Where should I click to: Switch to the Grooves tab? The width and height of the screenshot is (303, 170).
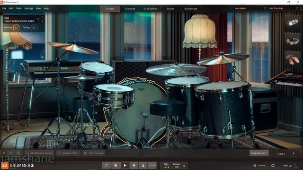pyautogui.click(x=130, y=8)
